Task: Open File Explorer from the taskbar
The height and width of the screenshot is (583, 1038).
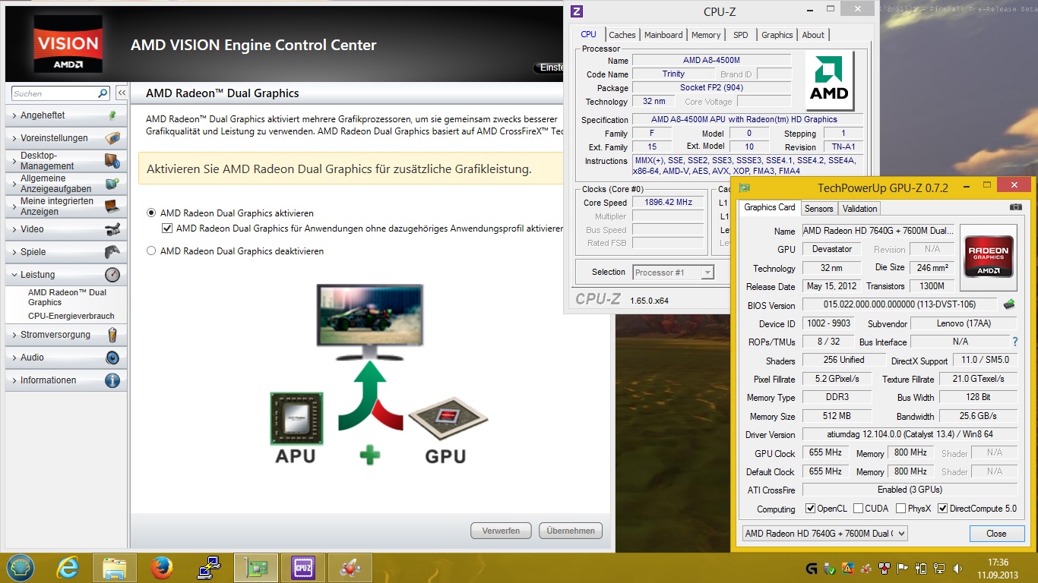Action: click(x=114, y=567)
